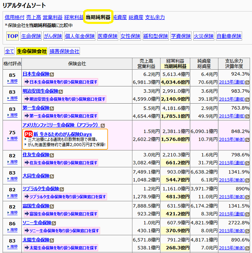Switch to がん保険 category tab
Screen dimensions: 252x253
[53, 36]
